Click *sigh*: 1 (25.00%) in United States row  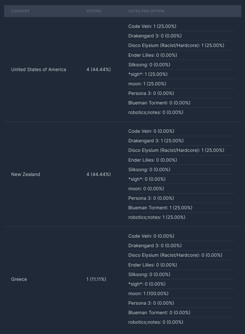(148, 74)
